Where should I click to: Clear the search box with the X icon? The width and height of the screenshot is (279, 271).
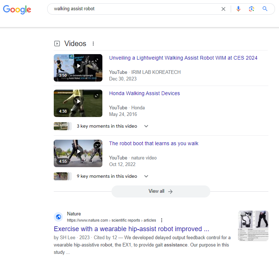pyautogui.click(x=223, y=9)
